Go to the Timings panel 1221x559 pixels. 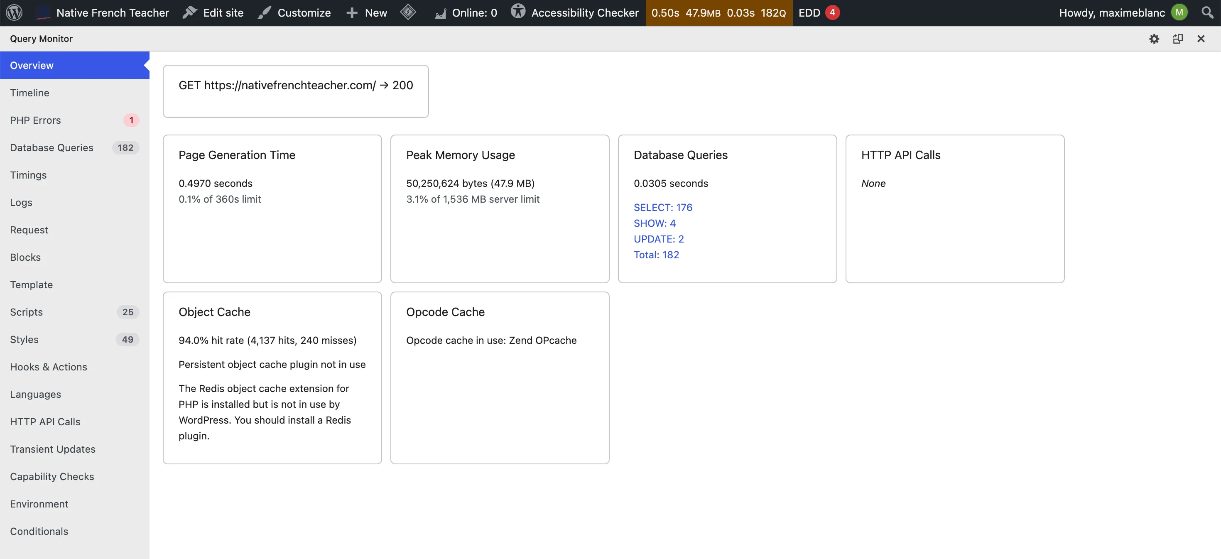click(x=74, y=175)
